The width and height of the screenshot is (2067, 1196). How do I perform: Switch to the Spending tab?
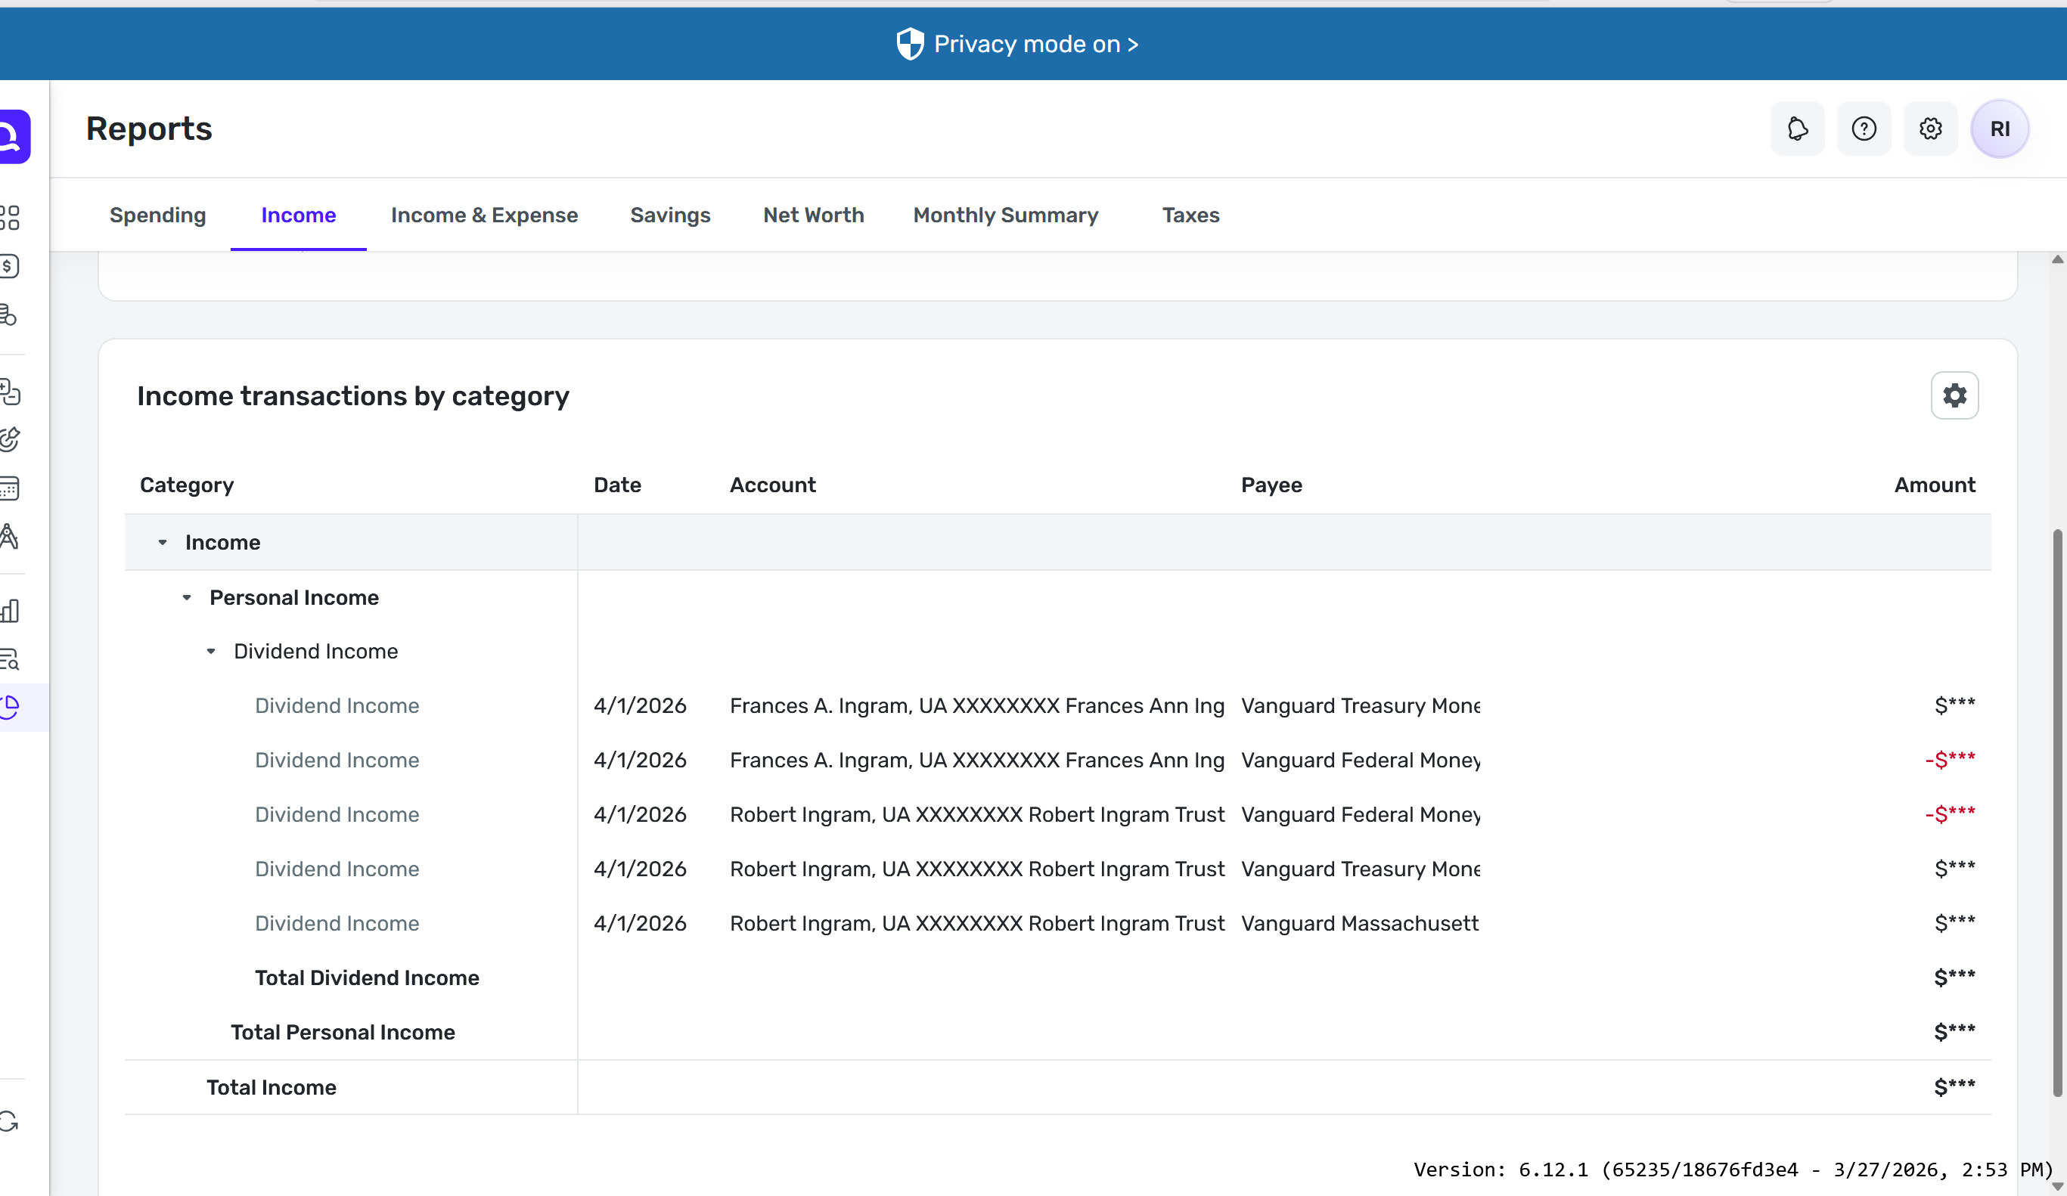click(157, 215)
